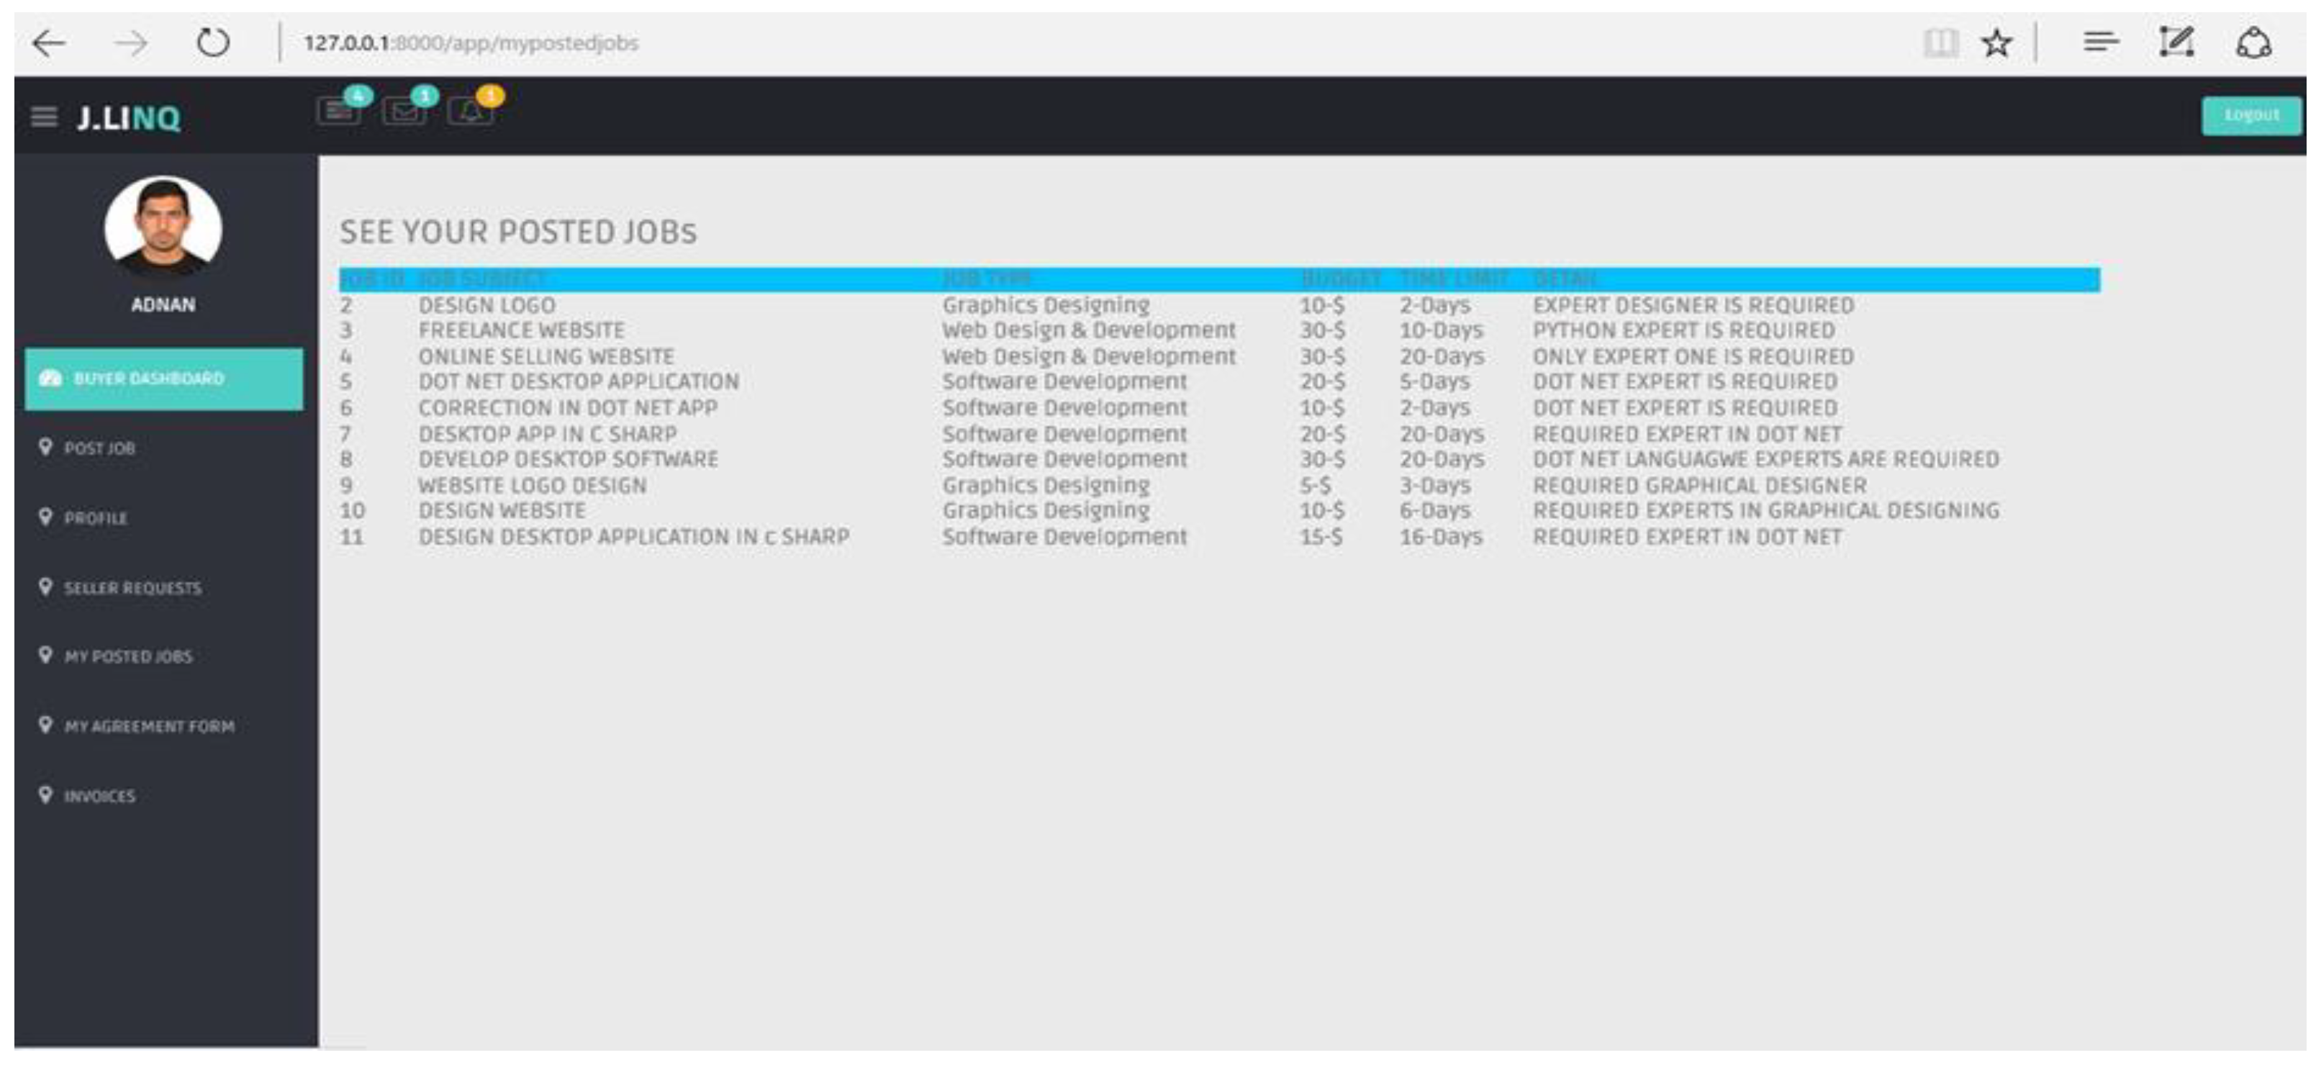Toggle the hamburger sidebar menu
Viewport: 2321px width, 1068px height.
44,117
